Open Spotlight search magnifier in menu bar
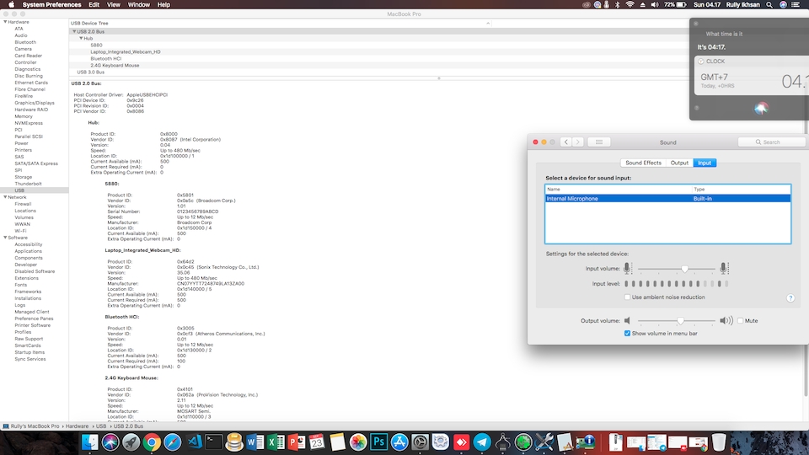Screen dimensions: 809x455 (769, 5)
